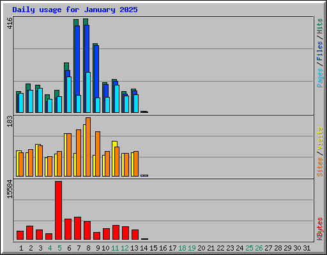327x255 pixels.
Task: Click the red KBytes bar for day 2
Action: (x=30, y=233)
